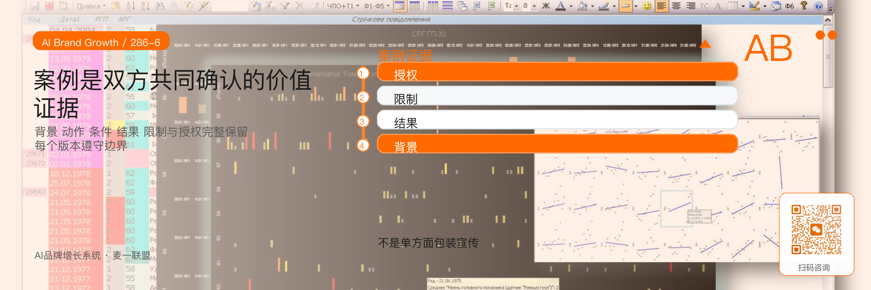
Task: Click the smiley face icon
Action: [x=646, y=6]
